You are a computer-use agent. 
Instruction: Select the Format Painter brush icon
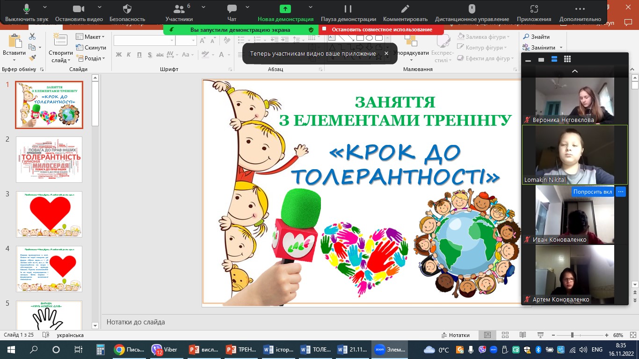click(x=32, y=58)
